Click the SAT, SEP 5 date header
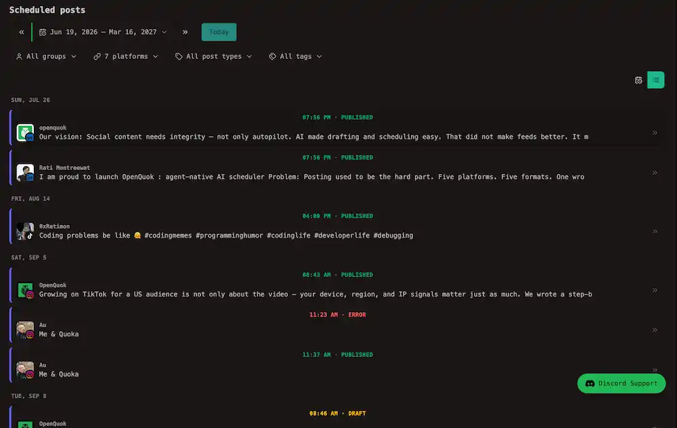The width and height of the screenshot is (677, 428). point(28,257)
